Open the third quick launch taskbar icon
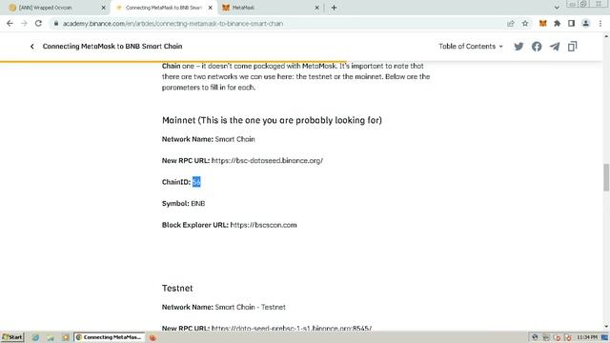 click(x=66, y=337)
